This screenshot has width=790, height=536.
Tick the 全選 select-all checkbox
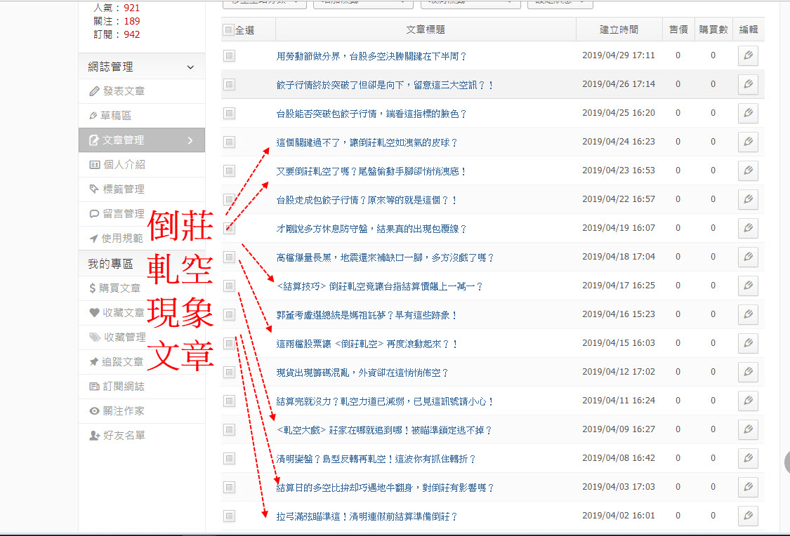click(228, 30)
